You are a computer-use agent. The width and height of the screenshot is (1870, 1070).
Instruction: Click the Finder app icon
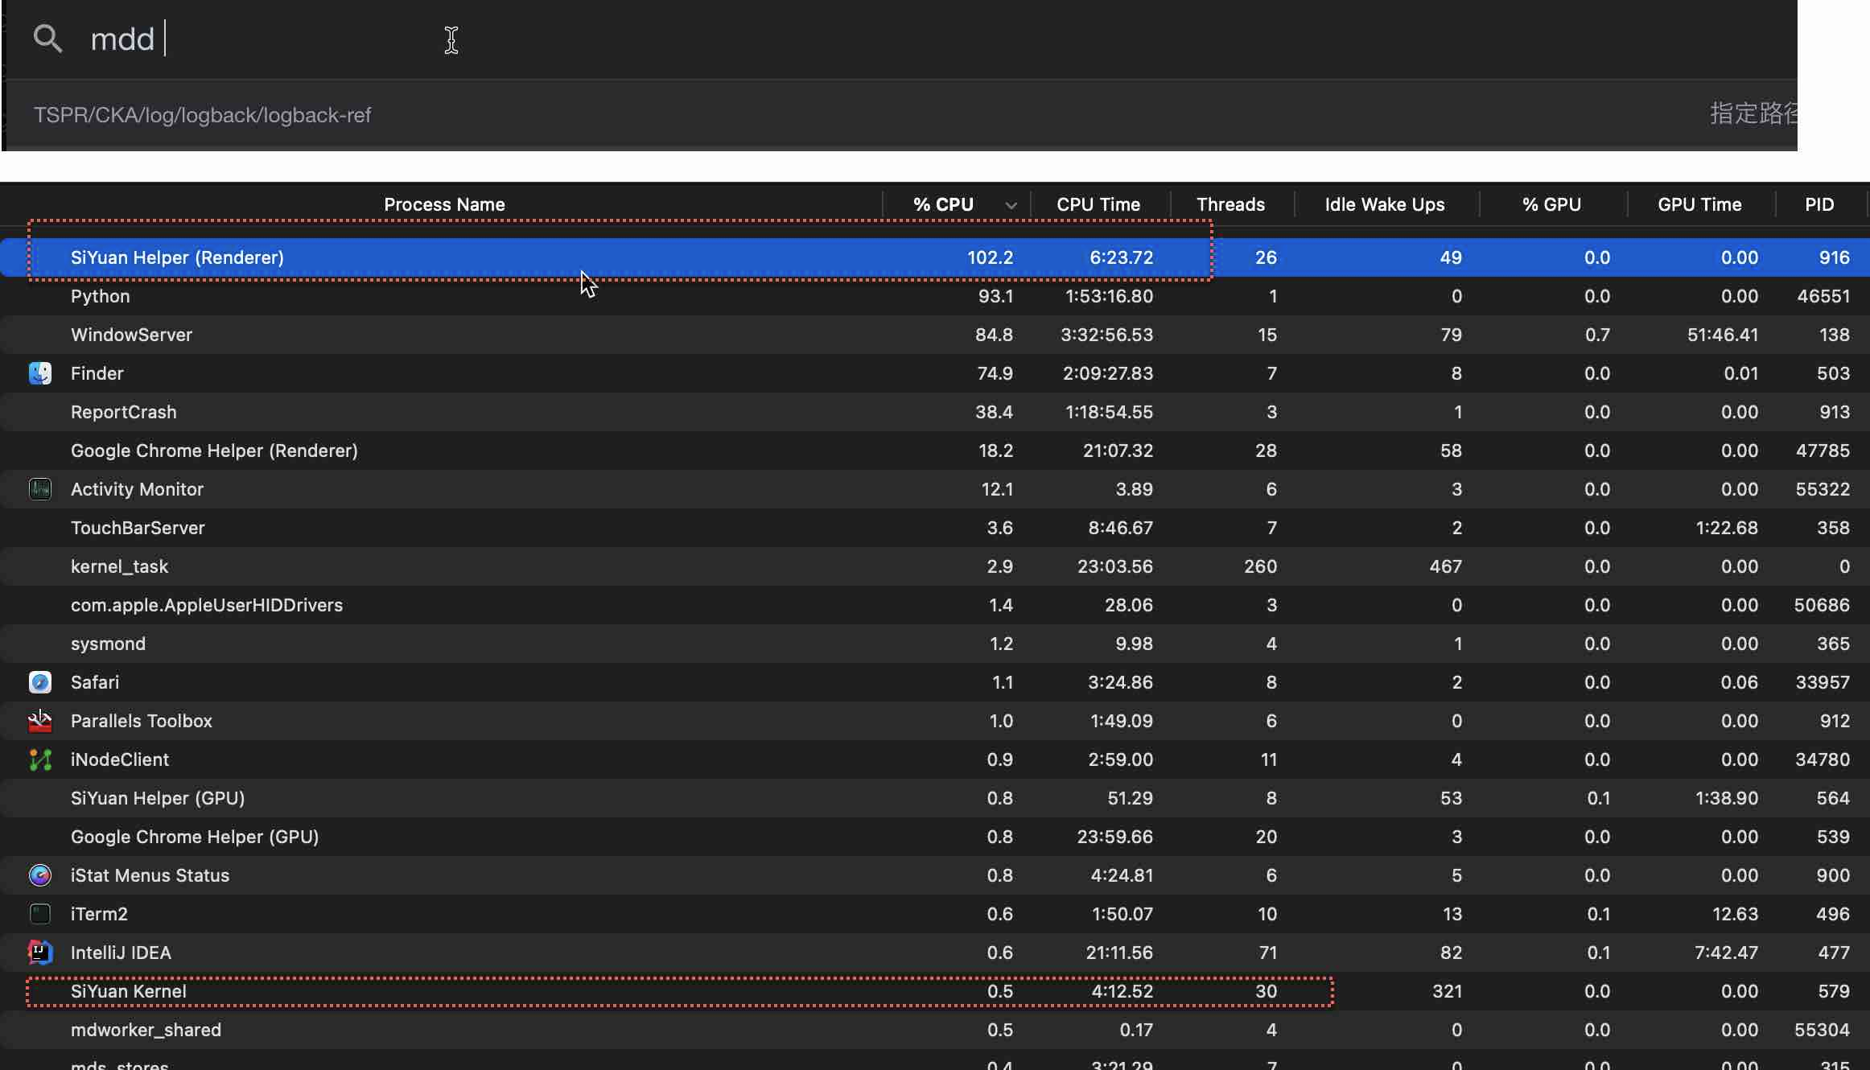40,373
